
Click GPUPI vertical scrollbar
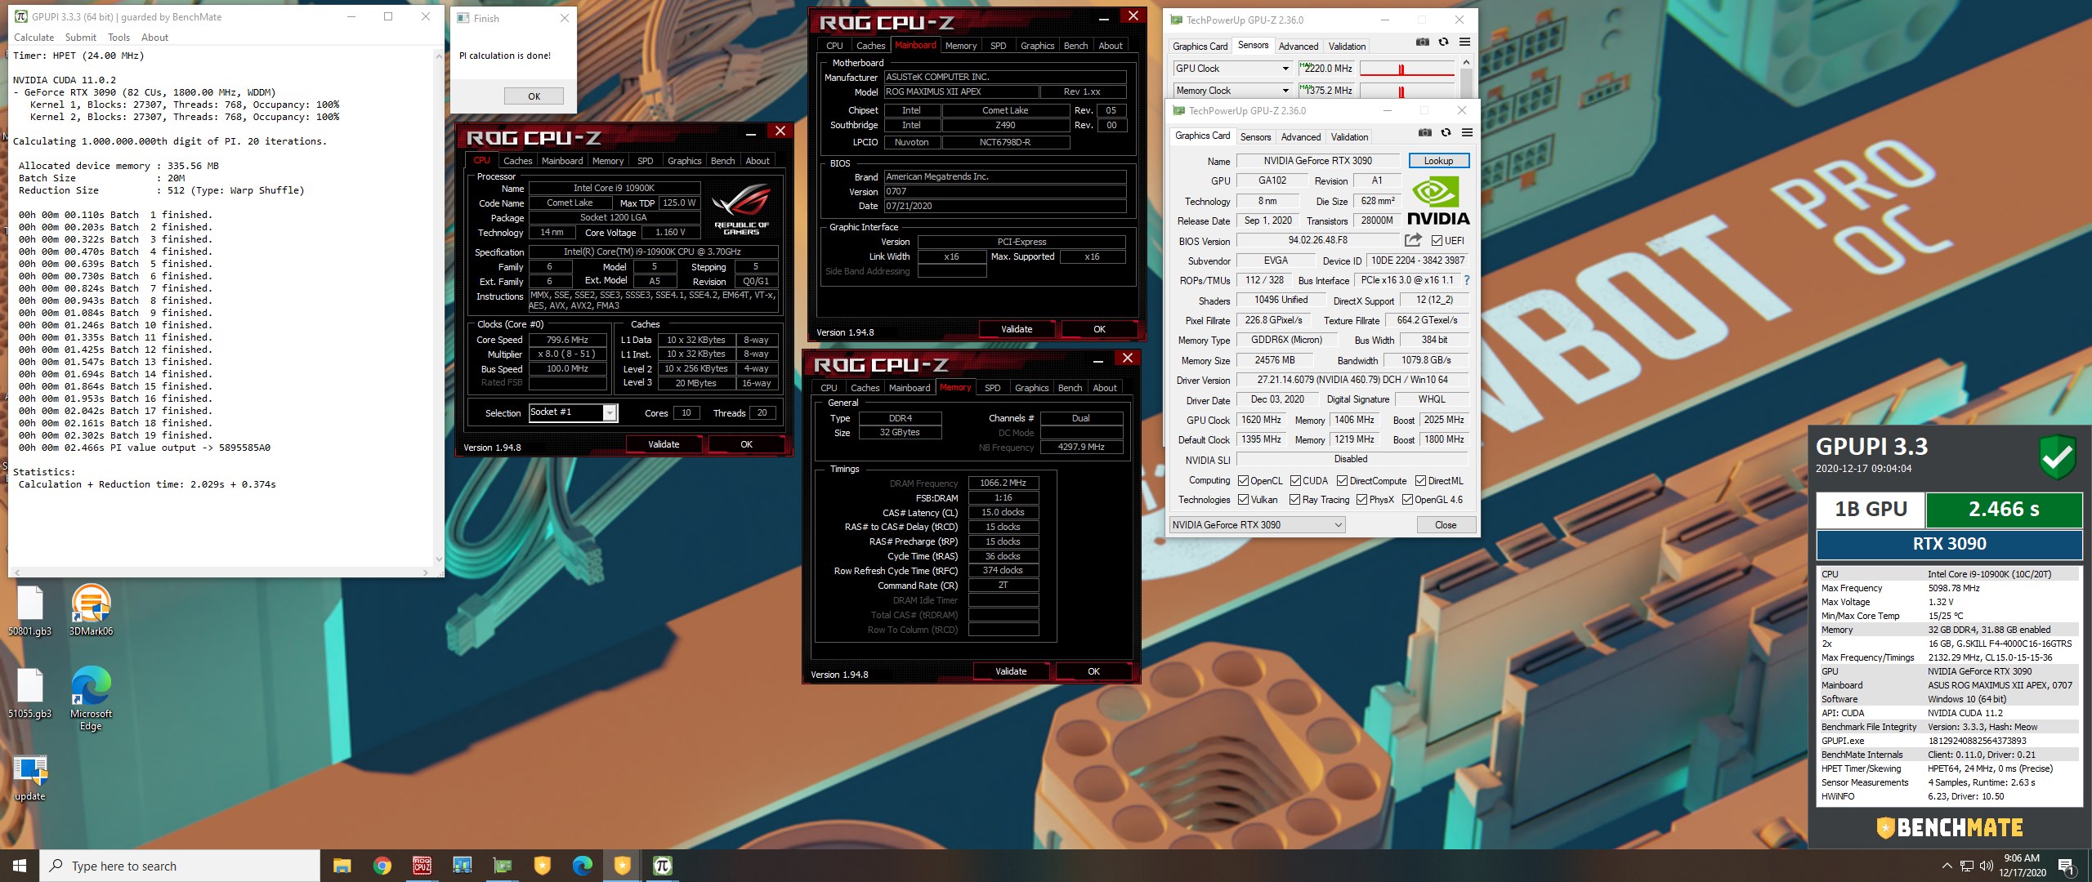coord(439,306)
